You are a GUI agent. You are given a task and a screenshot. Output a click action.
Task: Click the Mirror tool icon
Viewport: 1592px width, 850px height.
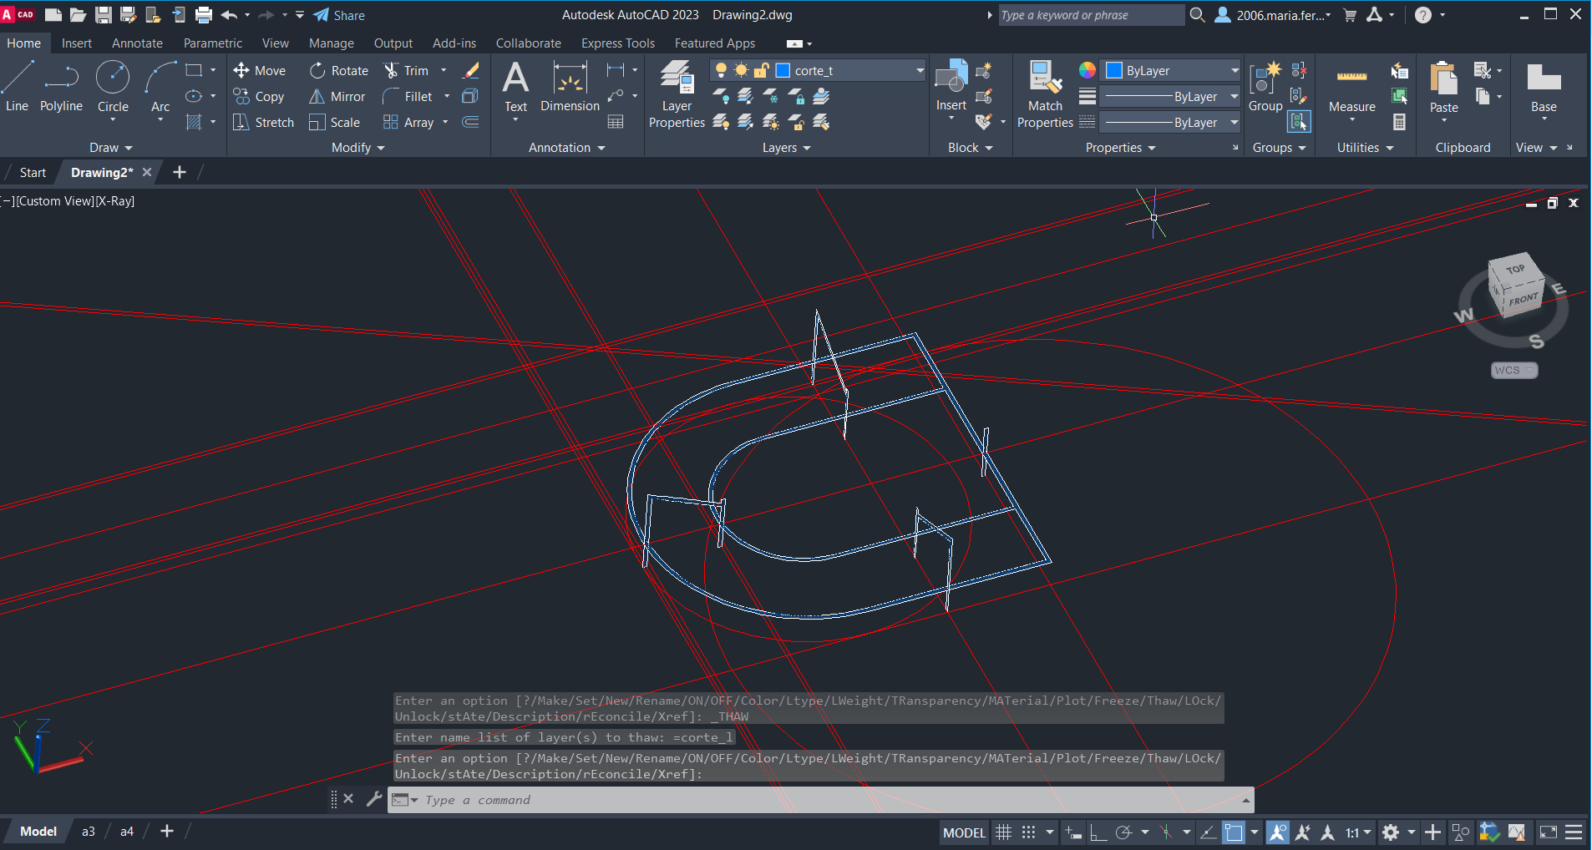[x=317, y=97]
